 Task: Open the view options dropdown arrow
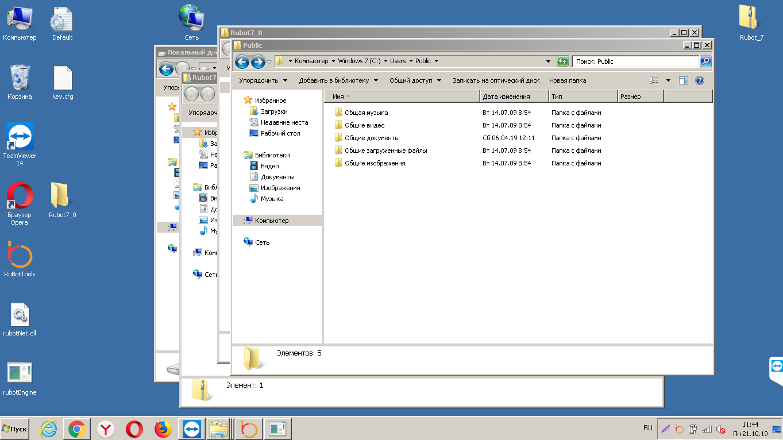(668, 80)
